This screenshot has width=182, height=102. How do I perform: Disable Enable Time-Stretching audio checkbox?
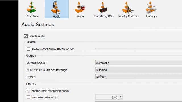pyautogui.click(x=28, y=91)
